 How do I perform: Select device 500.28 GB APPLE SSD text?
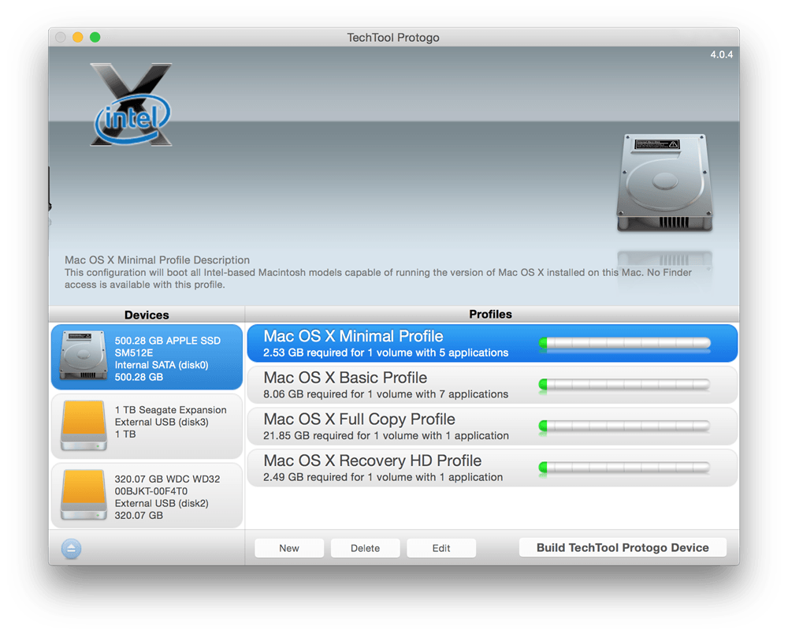(167, 346)
